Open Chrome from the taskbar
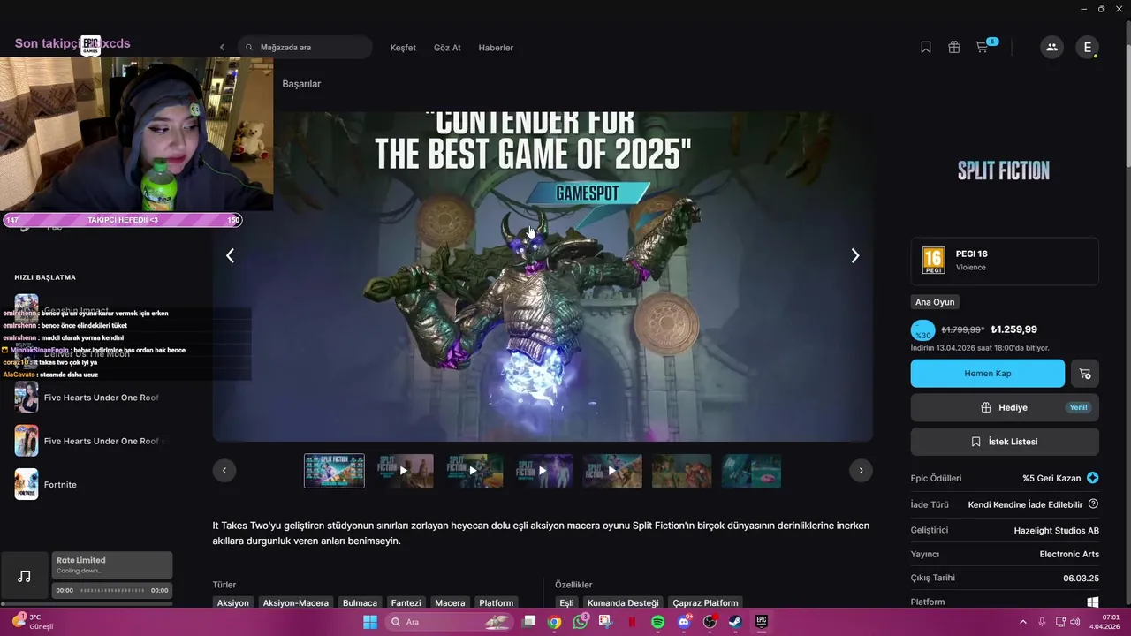Image resolution: width=1131 pixels, height=636 pixels. [554, 622]
